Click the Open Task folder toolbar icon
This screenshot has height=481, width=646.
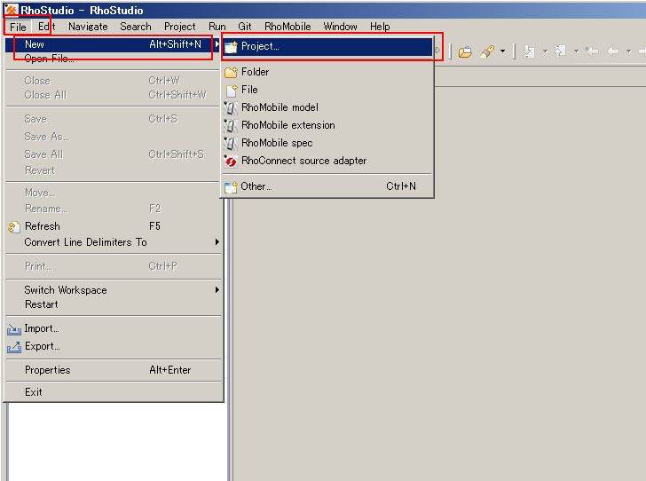pyautogui.click(x=465, y=51)
